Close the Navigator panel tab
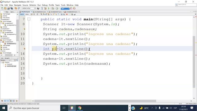197x111 pixels. (11, 58)
